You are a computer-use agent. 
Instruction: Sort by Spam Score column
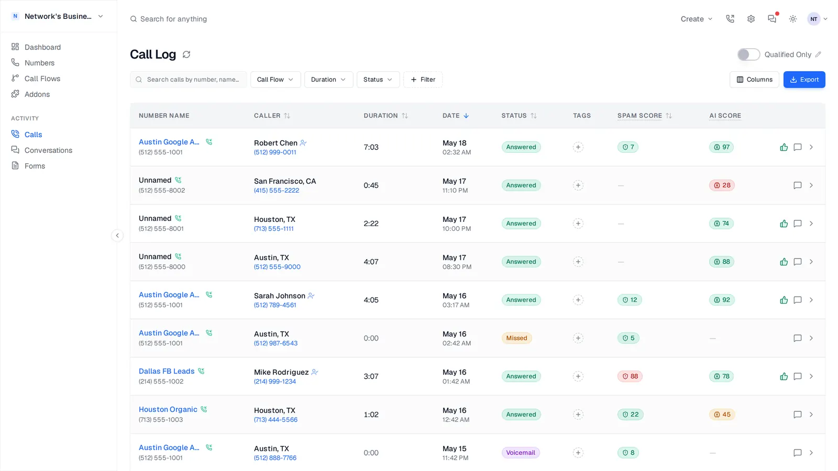tap(644, 116)
